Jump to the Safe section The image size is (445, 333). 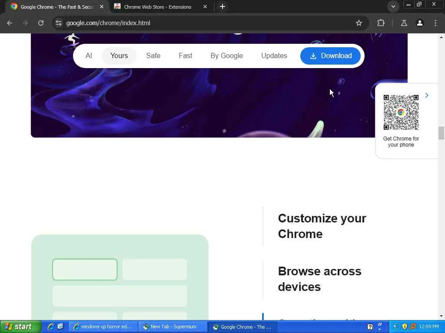153,56
